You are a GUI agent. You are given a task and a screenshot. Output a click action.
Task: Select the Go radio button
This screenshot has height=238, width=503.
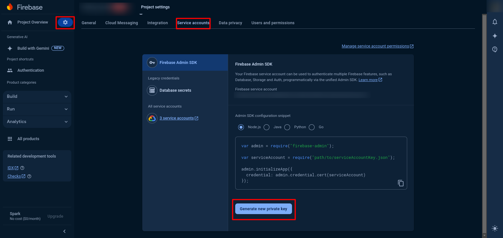(x=312, y=127)
